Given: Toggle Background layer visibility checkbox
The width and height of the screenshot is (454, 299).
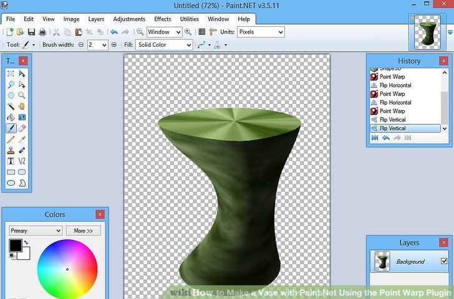Looking at the screenshot, I should [444, 261].
